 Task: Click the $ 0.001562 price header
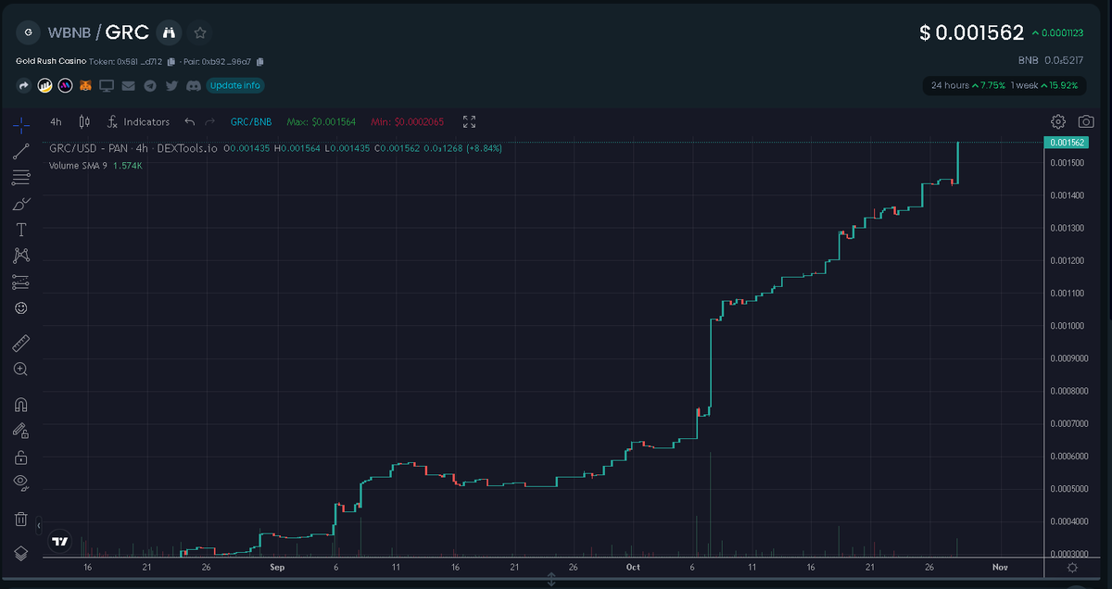point(971,32)
